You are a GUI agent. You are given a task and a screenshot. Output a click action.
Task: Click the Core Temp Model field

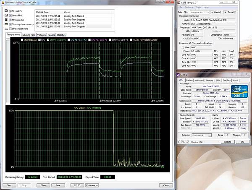213,20
